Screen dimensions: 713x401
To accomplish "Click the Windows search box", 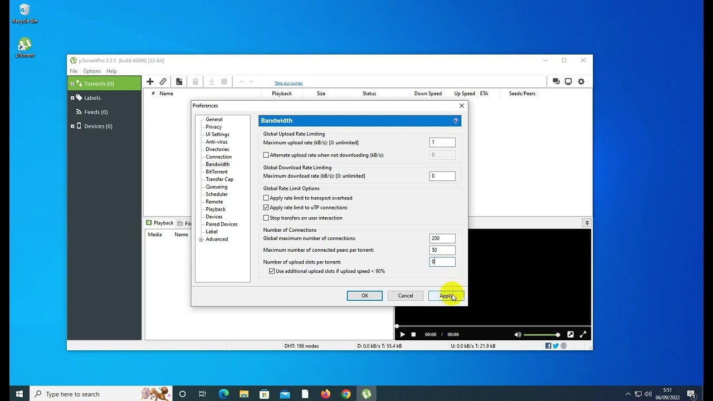I will [100, 394].
